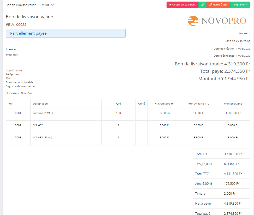Click the Montant dû amount text
Screen dimensions: 254x215
coord(224,79)
